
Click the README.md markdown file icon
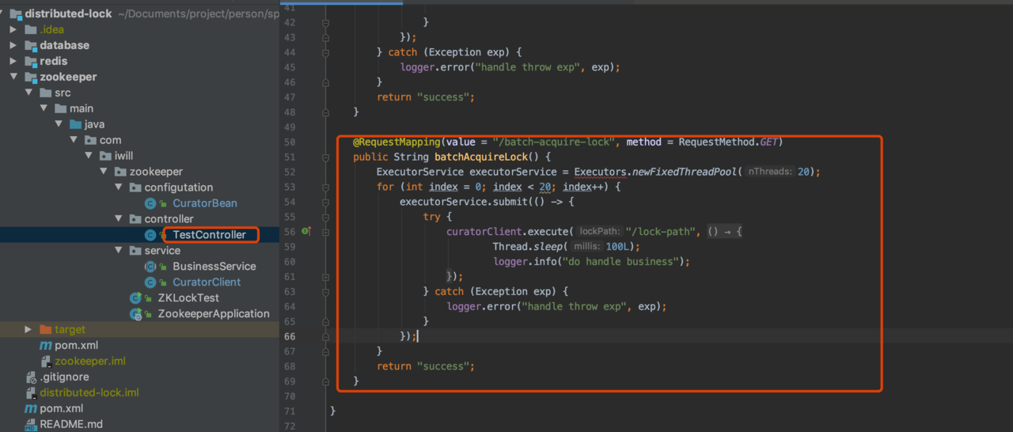click(31, 425)
